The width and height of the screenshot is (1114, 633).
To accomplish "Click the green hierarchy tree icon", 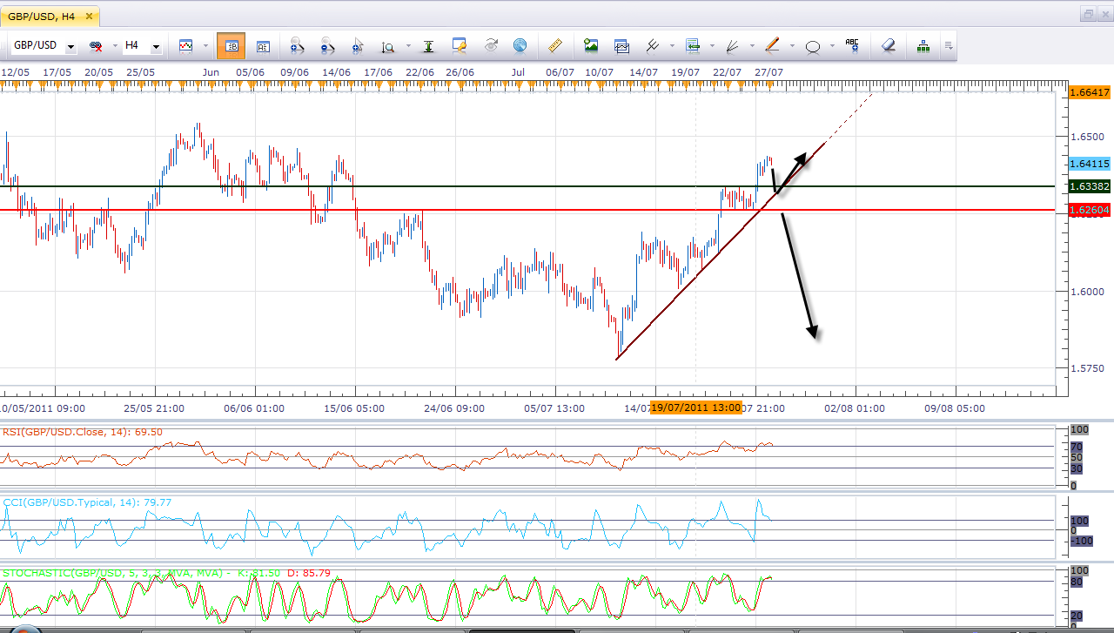I will coord(924,45).
